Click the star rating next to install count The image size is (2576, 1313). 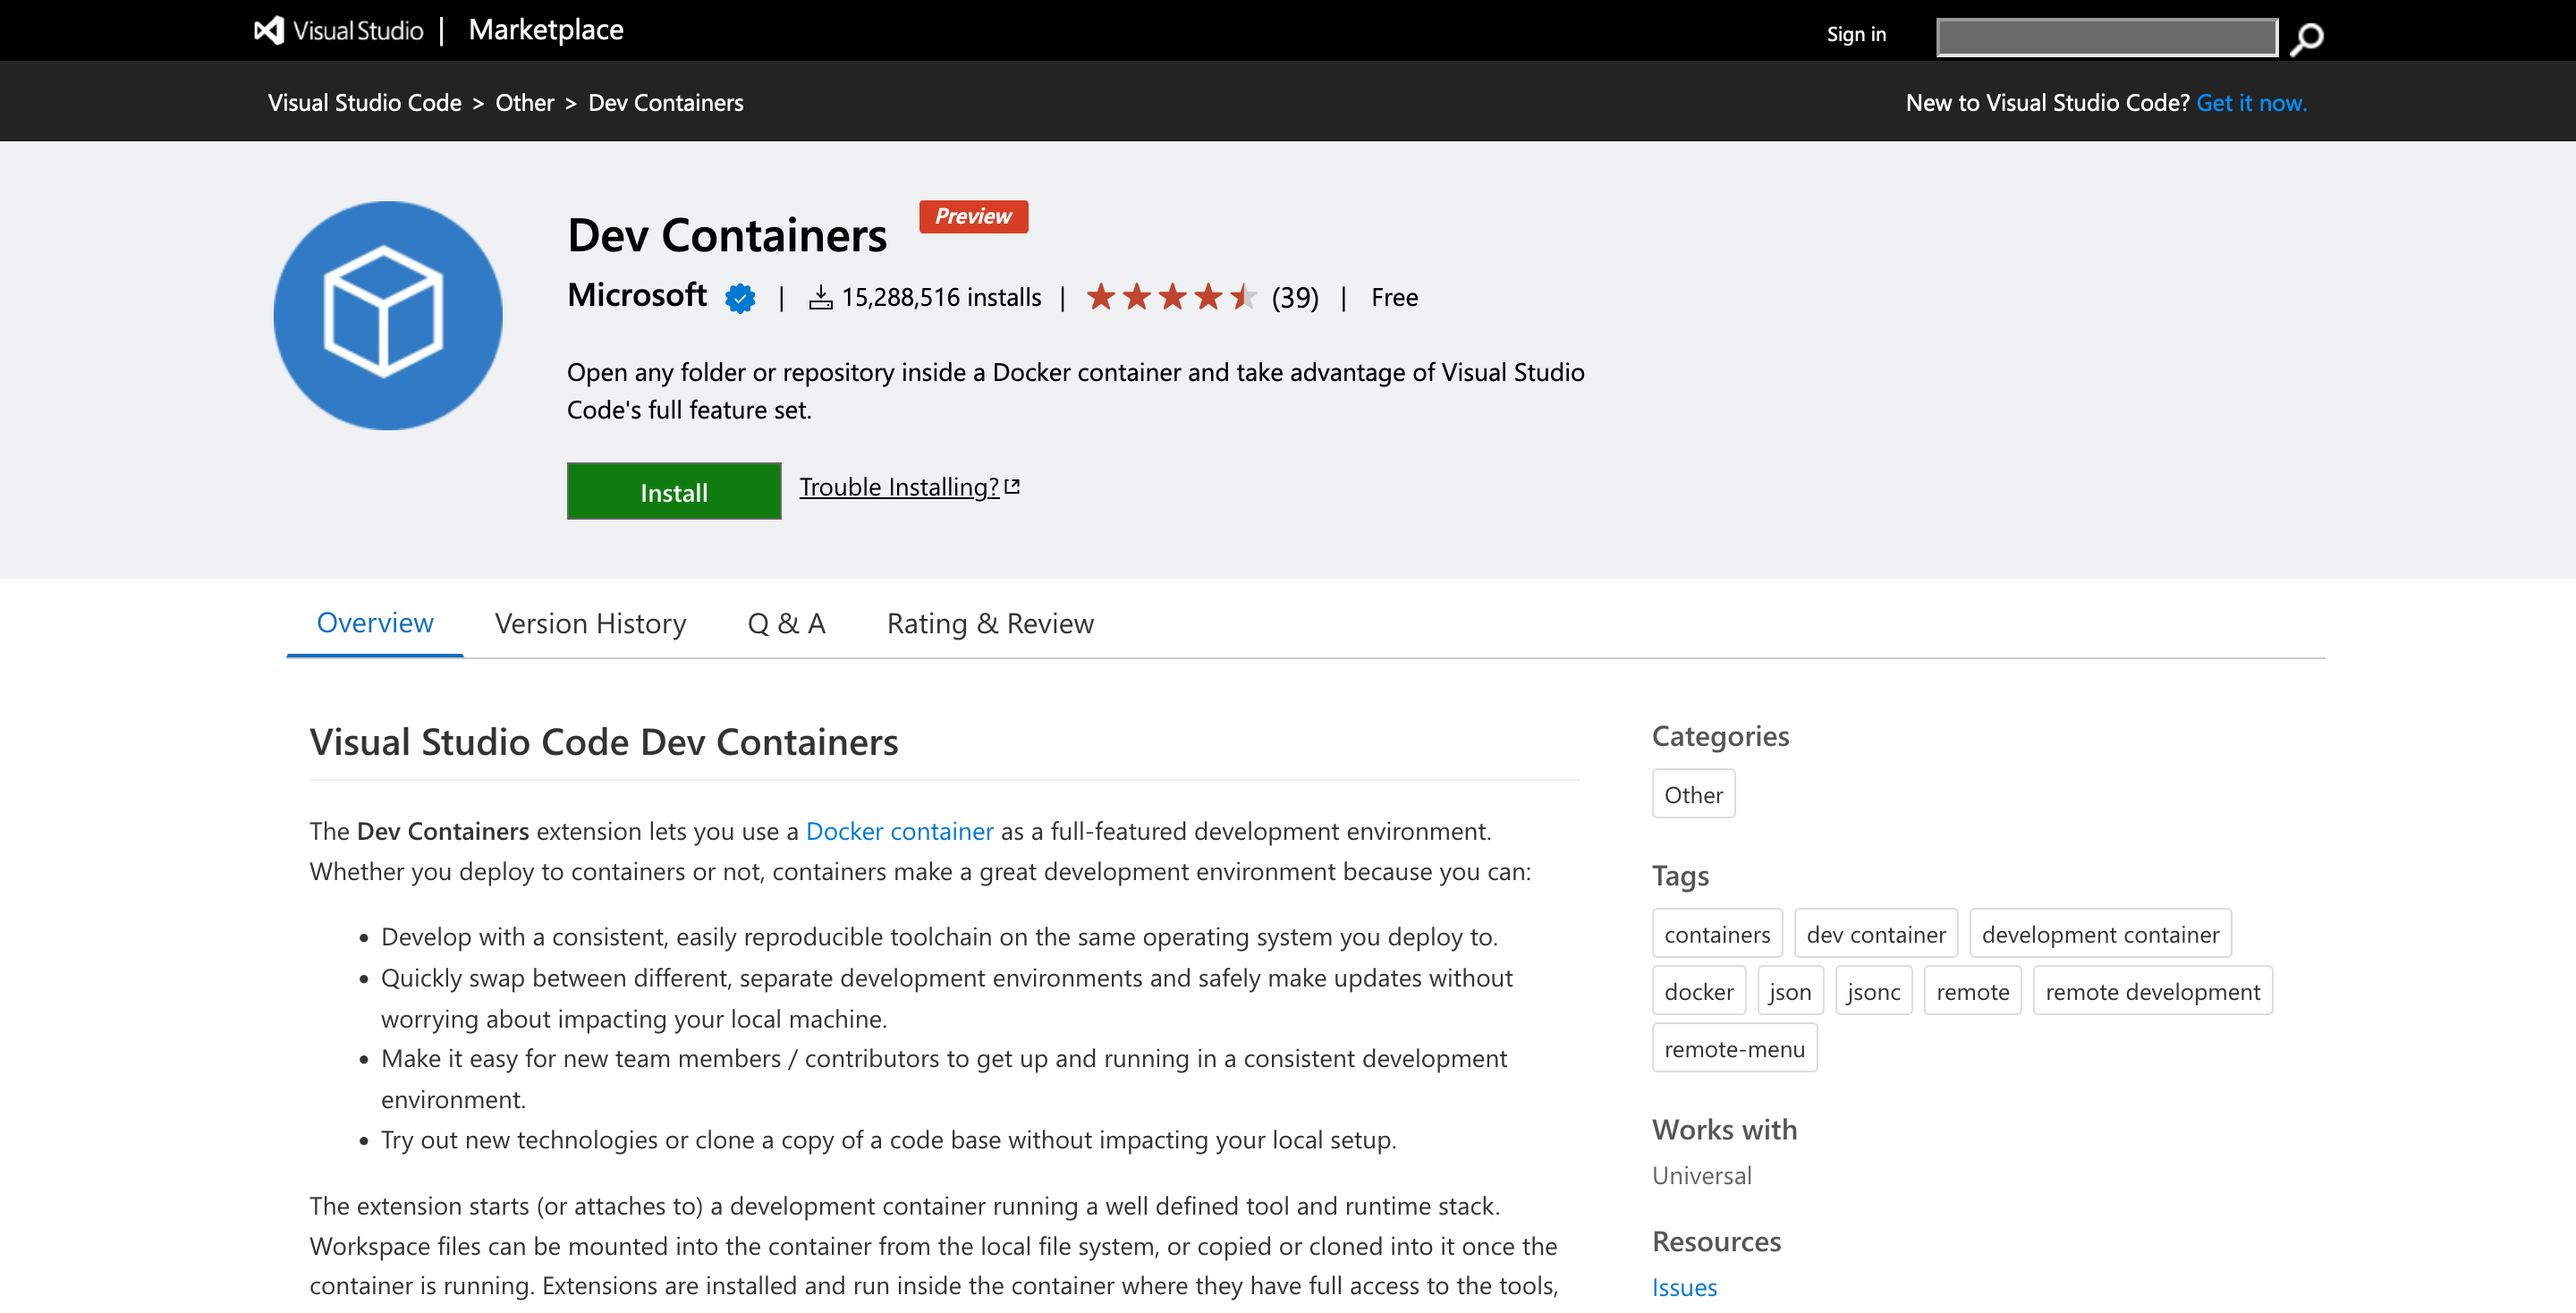(x=1170, y=297)
